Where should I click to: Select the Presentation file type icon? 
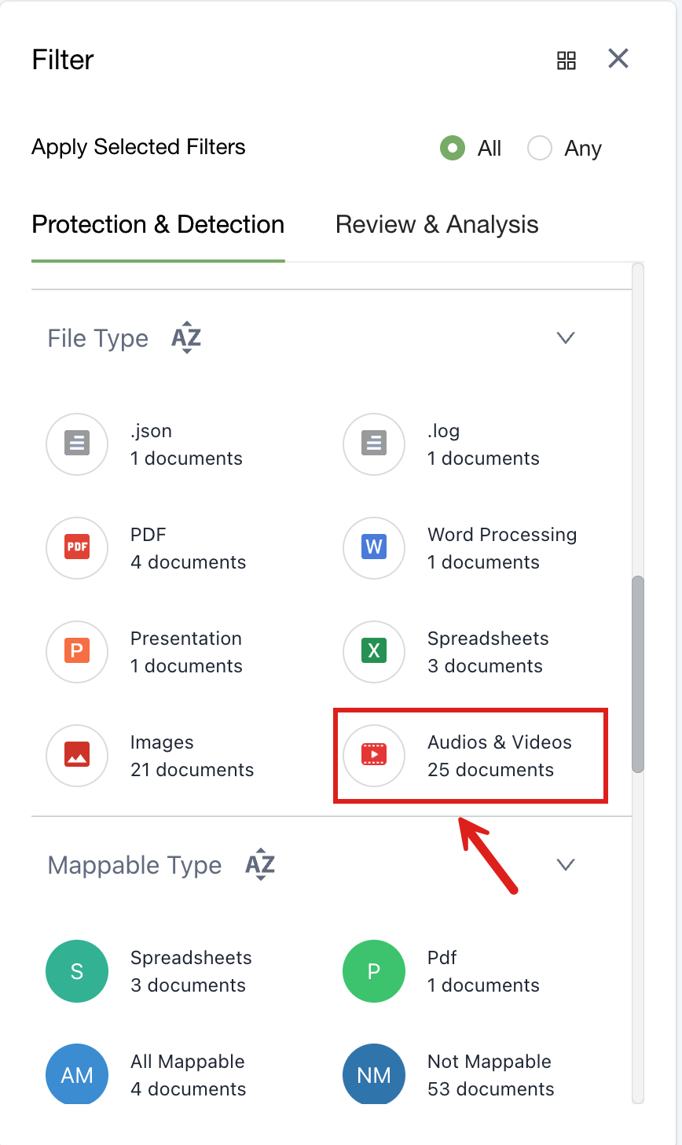tap(77, 652)
